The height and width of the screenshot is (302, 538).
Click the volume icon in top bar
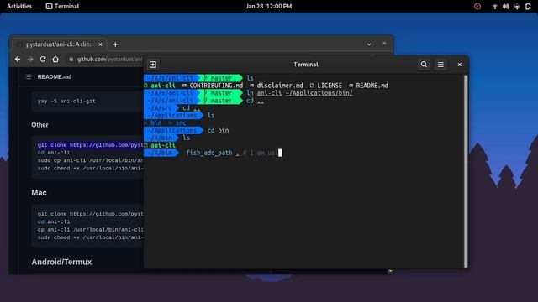click(506, 6)
